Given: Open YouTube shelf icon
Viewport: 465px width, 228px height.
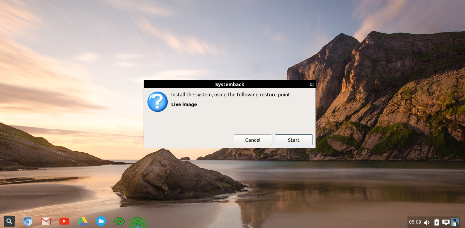Looking at the screenshot, I should tap(64, 222).
